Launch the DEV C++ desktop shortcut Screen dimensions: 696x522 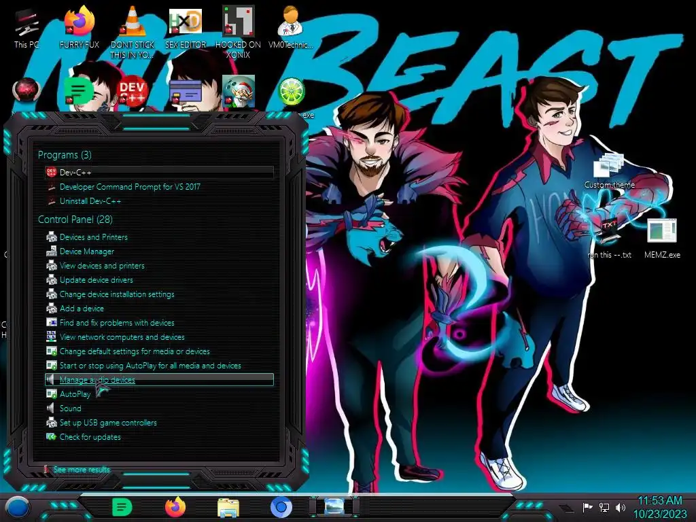tap(133, 92)
